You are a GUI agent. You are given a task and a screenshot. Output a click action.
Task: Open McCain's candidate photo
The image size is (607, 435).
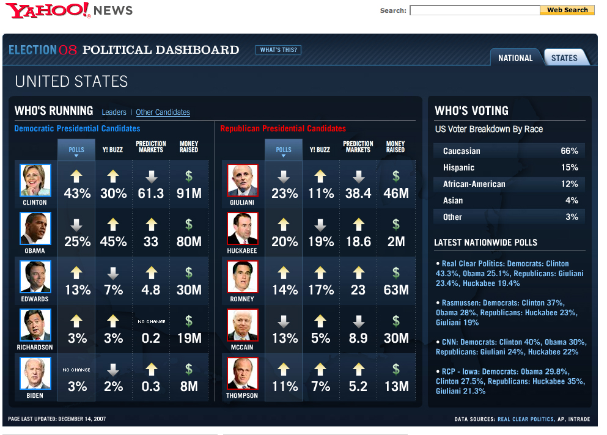click(243, 325)
